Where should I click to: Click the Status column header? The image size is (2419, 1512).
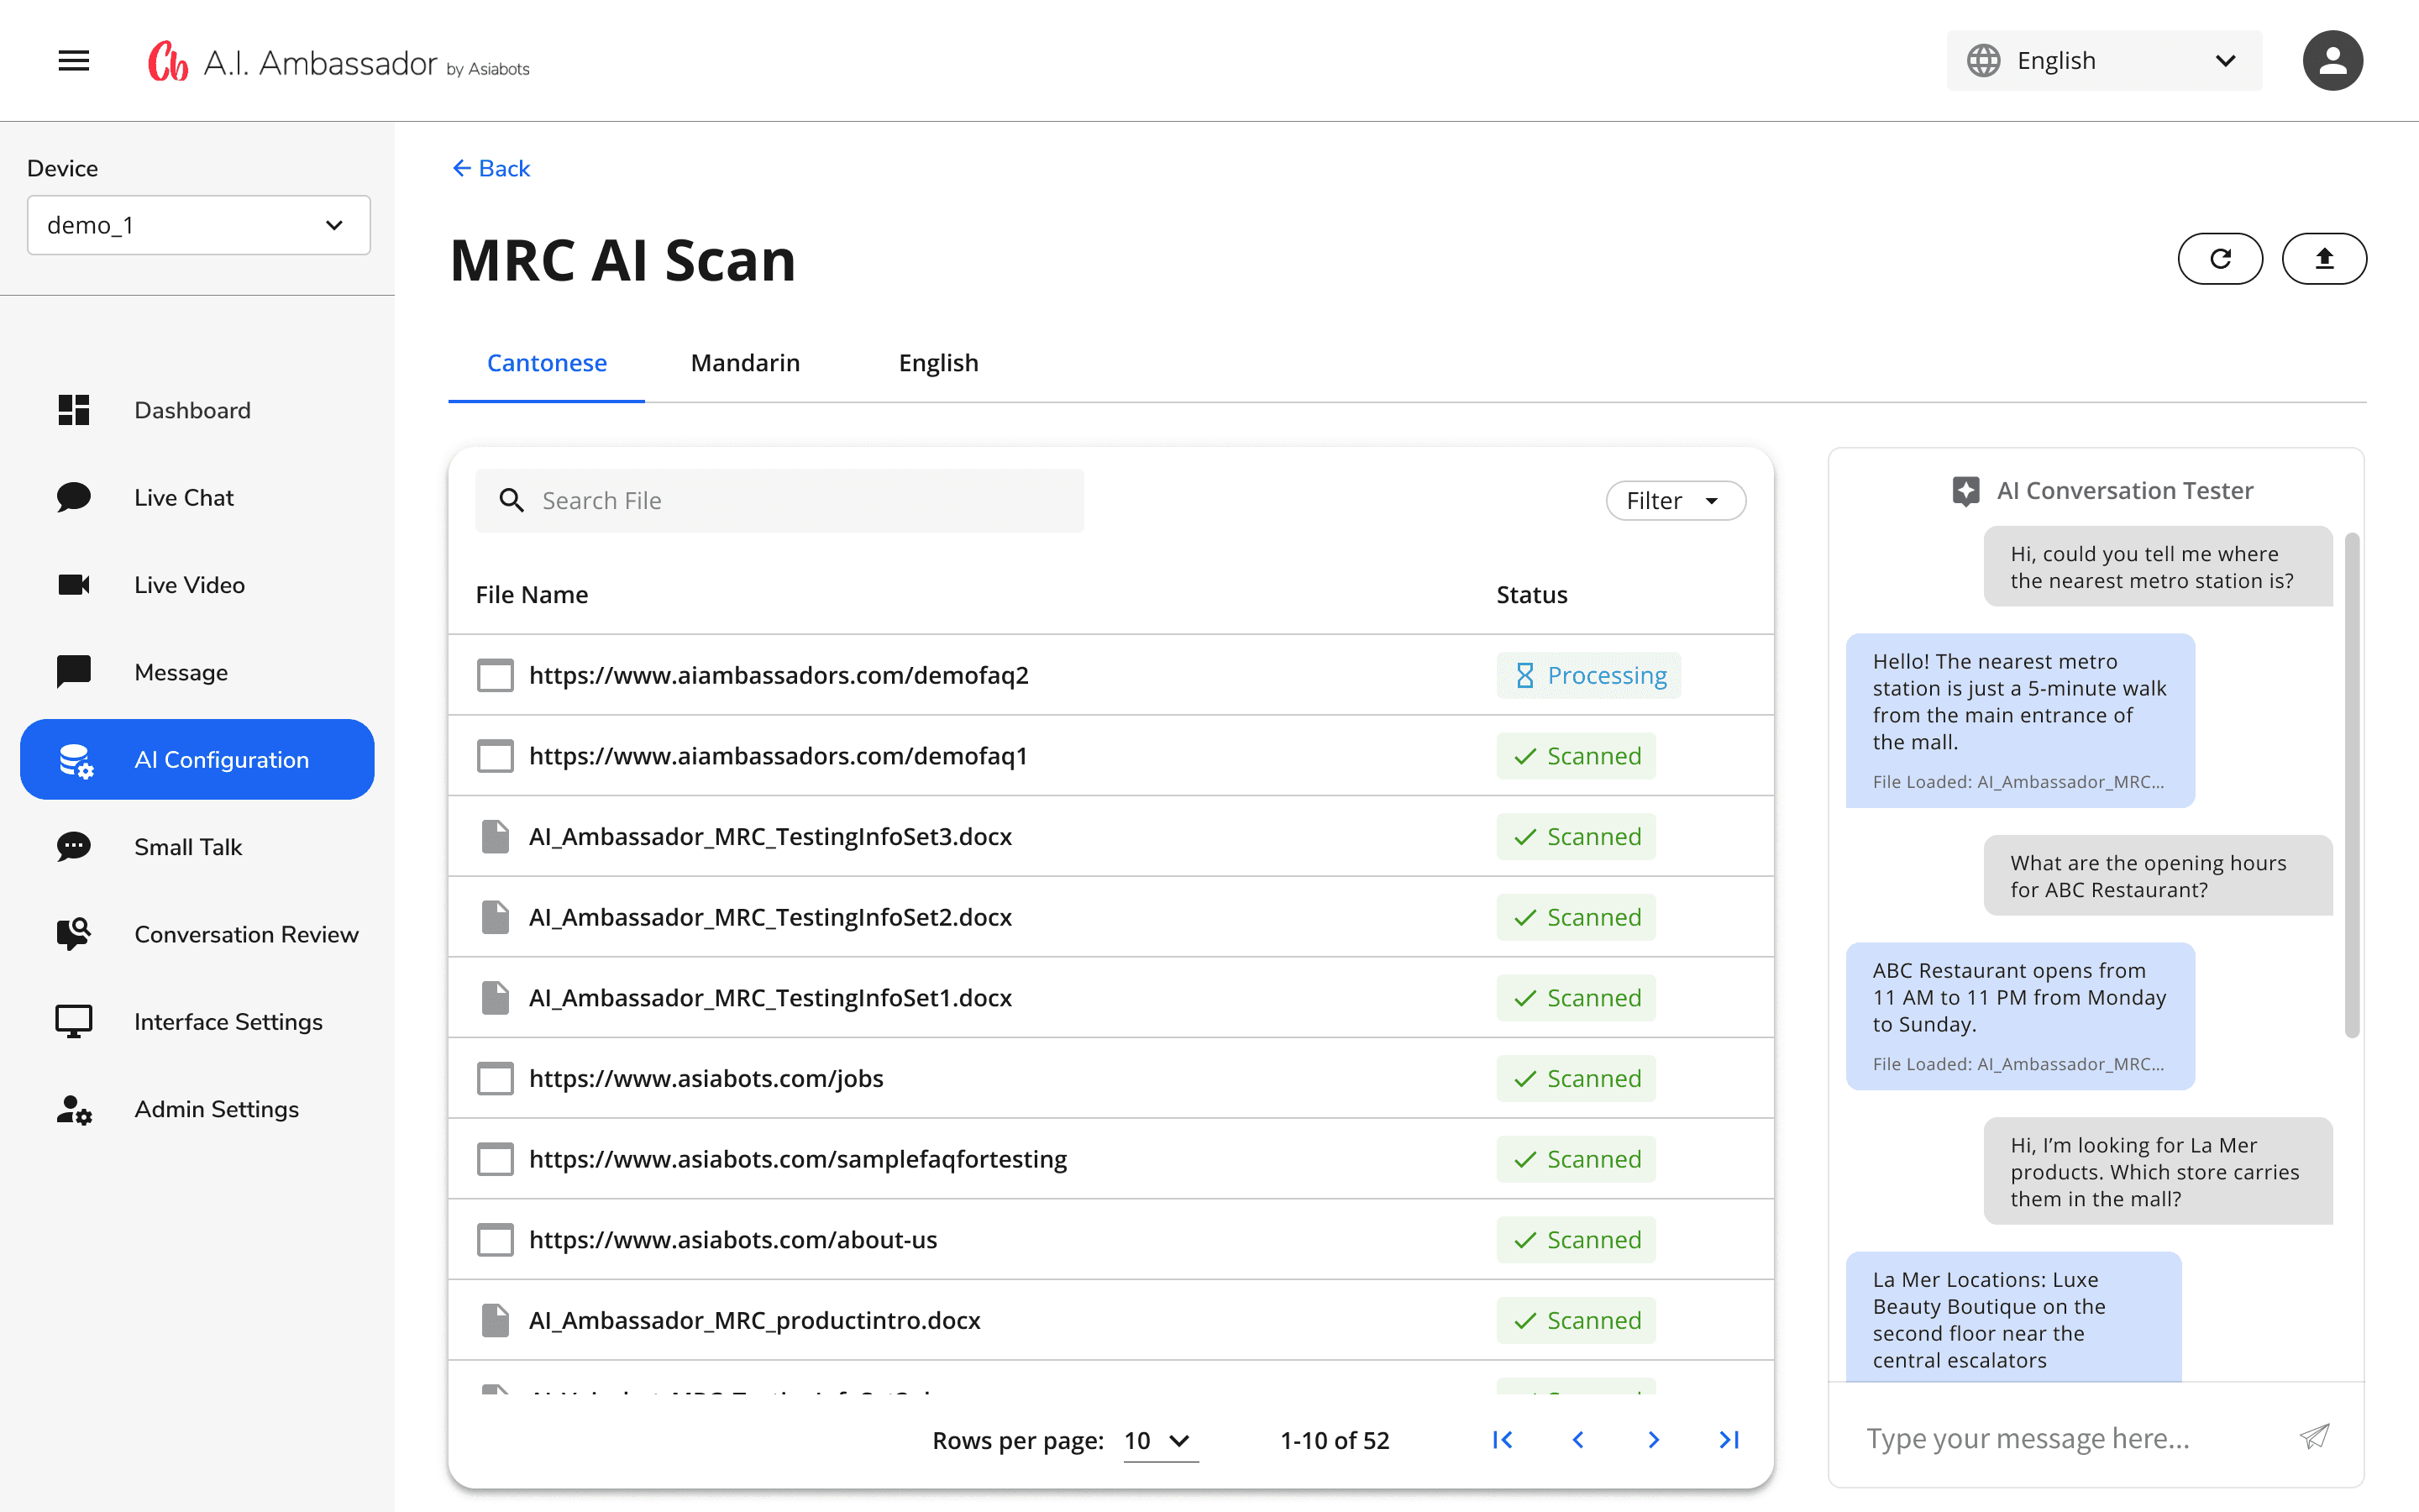1531,595
